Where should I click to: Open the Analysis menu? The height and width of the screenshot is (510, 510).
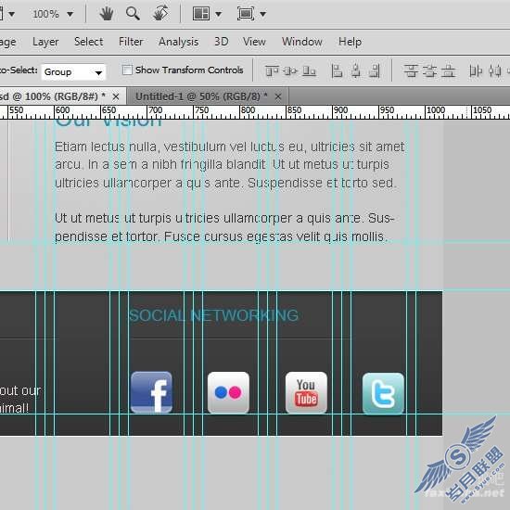(179, 42)
